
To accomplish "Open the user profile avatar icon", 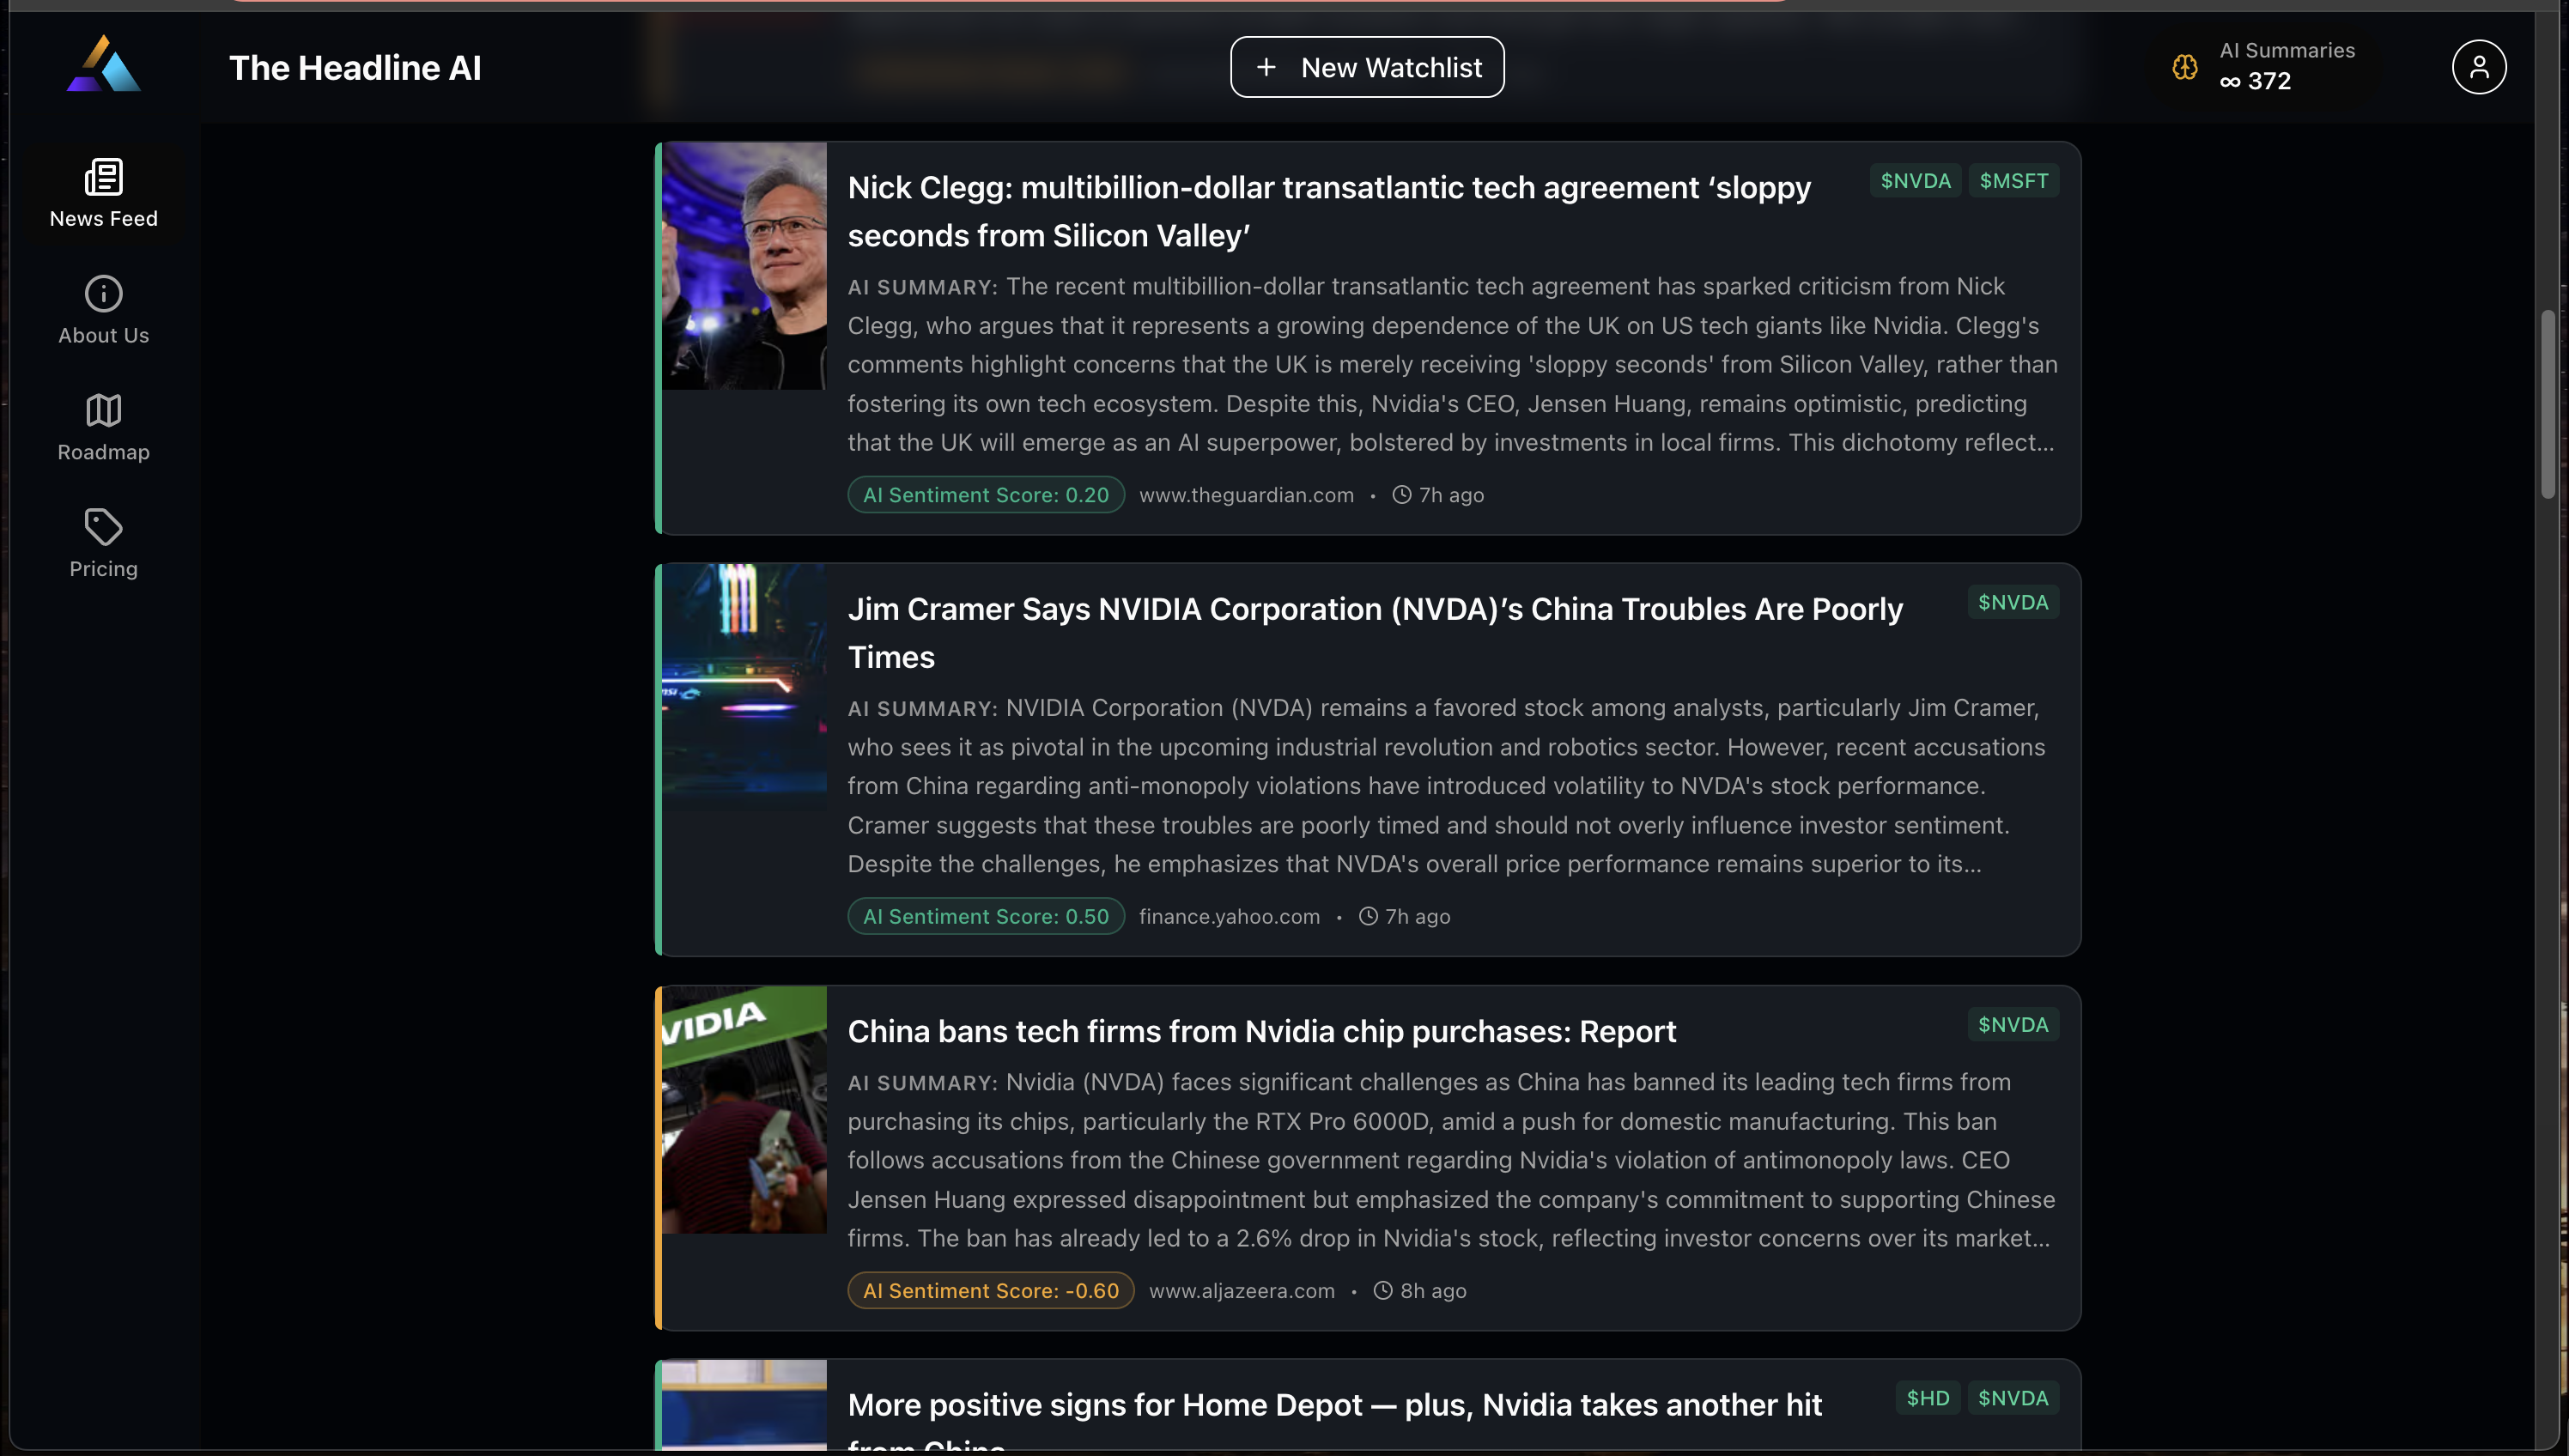I will 2479,67.
